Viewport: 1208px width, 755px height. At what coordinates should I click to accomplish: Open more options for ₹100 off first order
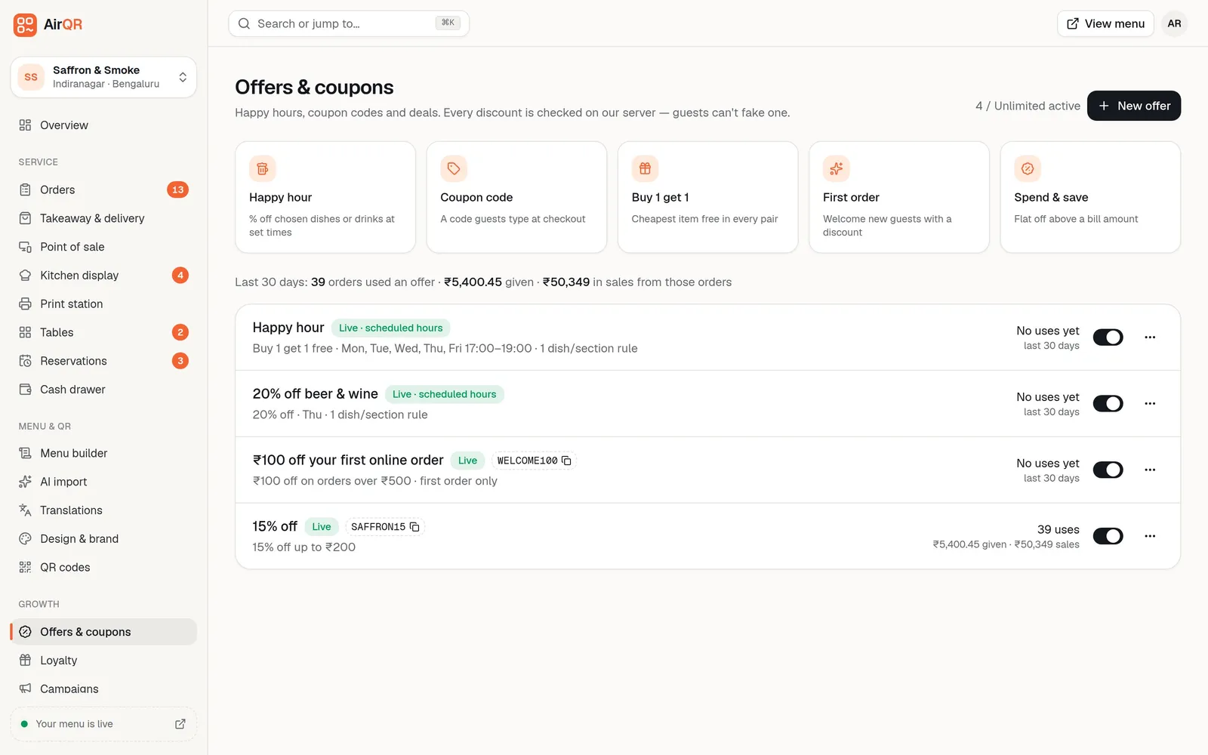pyautogui.click(x=1150, y=470)
